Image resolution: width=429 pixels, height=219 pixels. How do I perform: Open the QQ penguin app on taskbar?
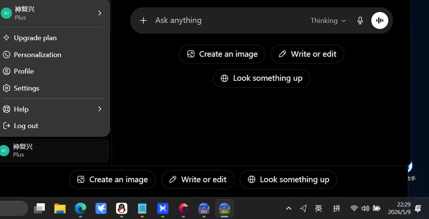coord(121,208)
